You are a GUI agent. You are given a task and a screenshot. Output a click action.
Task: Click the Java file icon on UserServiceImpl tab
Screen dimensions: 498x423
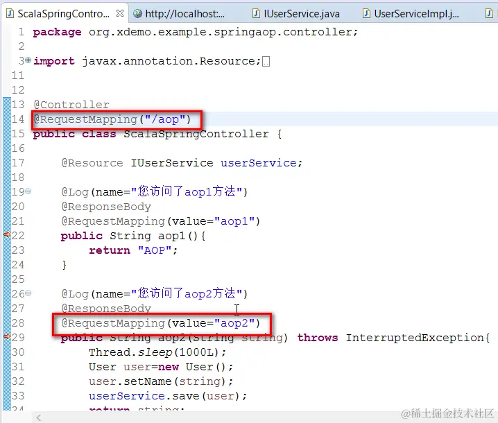(x=366, y=14)
